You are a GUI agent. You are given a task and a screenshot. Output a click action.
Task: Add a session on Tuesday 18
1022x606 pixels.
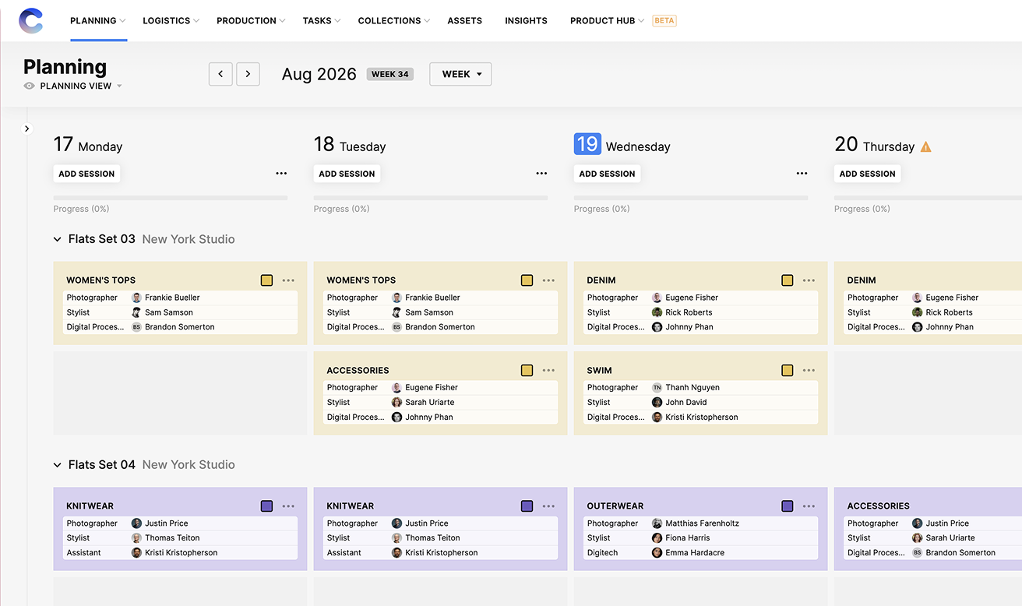click(347, 174)
